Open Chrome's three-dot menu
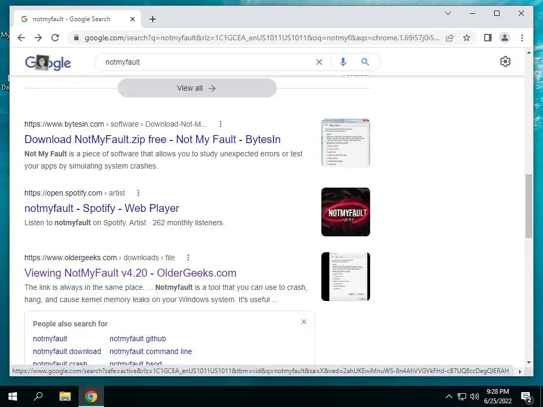The width and height of the screenshot is (543, 407). [x=522, y=38]
